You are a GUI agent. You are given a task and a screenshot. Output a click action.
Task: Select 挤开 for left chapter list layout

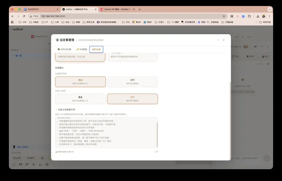pos(132,81)
